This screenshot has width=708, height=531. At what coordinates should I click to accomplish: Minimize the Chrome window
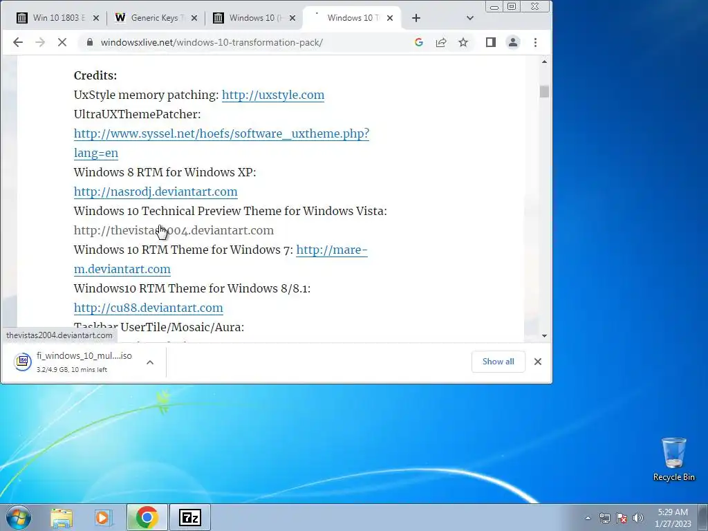click(494, 7)
